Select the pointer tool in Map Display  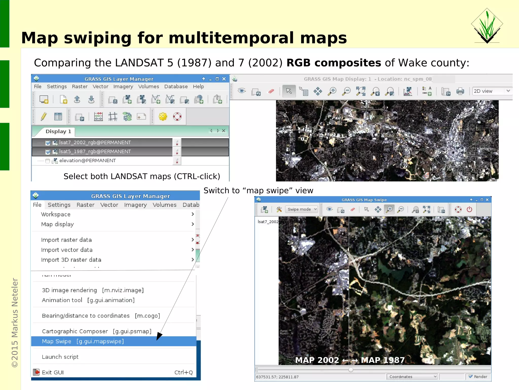(x=289, y=91)
